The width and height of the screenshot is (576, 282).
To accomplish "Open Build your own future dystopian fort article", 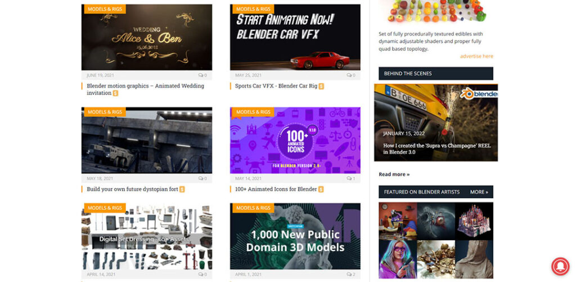I will pyautogui.click(x=133, y=189).
